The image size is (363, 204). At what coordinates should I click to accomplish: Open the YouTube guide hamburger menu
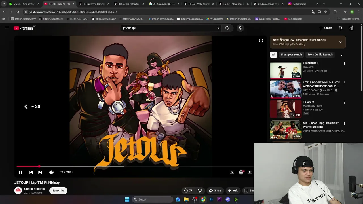click(7, 28)
